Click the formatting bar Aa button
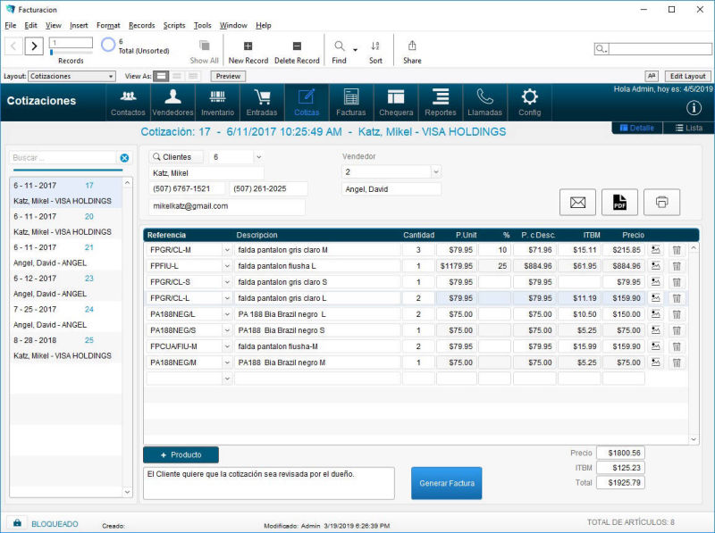This screenshot has height=533, width=715. pyautogui.click(x=652, y=76)
